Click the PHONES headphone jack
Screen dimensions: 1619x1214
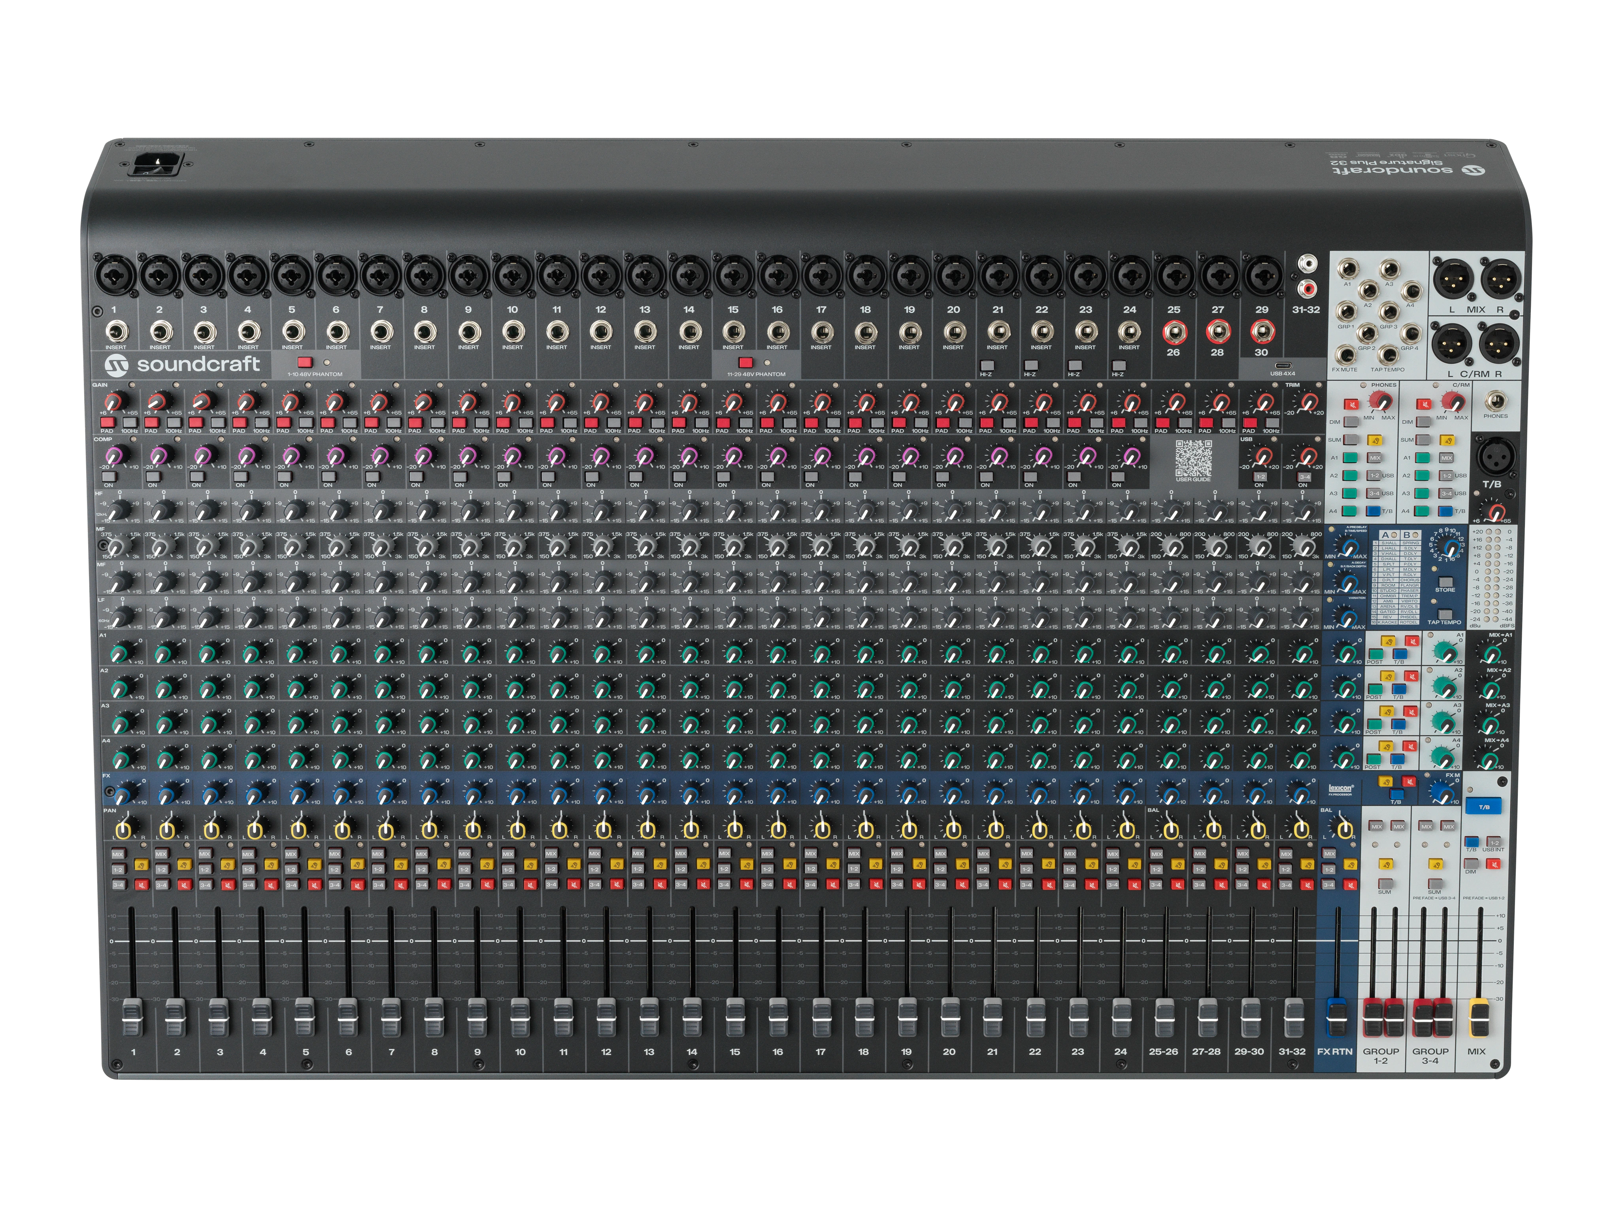point(1496,401)
